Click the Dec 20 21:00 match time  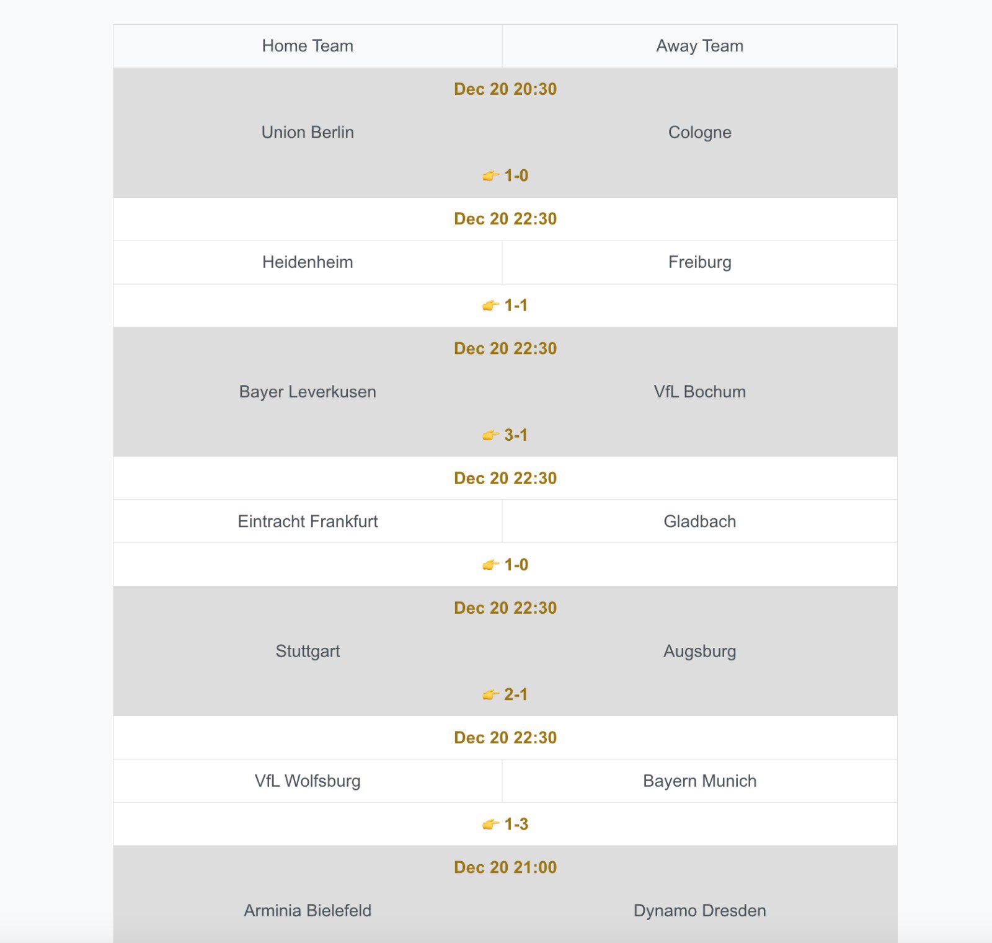(505, 867)
